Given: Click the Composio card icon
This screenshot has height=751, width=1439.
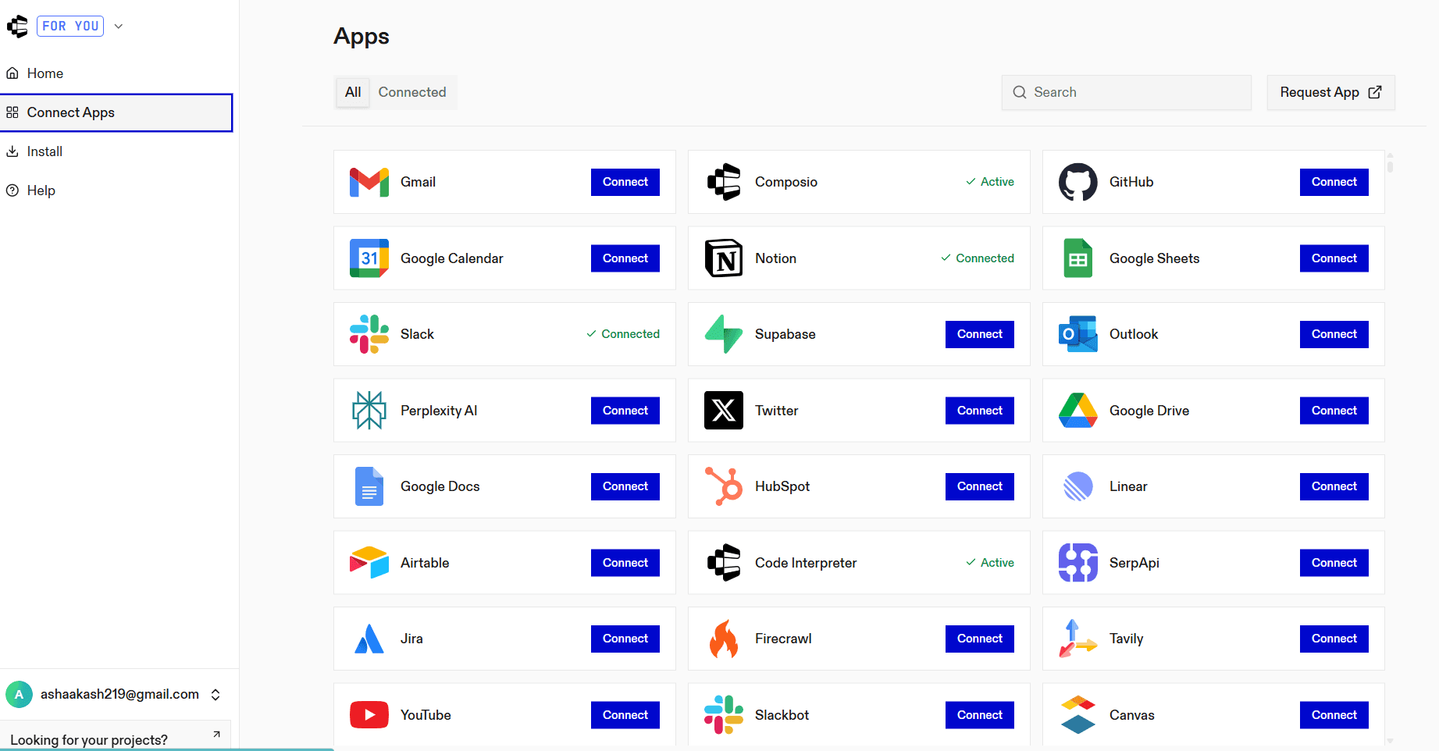Looking at the screenshot, I should coord(724,182).
